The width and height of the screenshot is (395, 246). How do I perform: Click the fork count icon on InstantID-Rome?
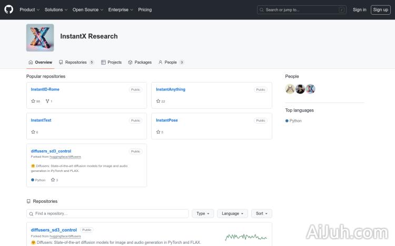coord(47,101)
